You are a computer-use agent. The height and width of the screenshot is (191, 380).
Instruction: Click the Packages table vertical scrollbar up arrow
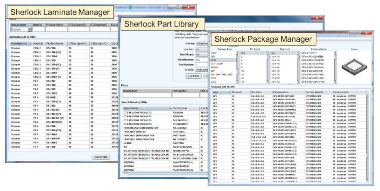pos(368,96)
